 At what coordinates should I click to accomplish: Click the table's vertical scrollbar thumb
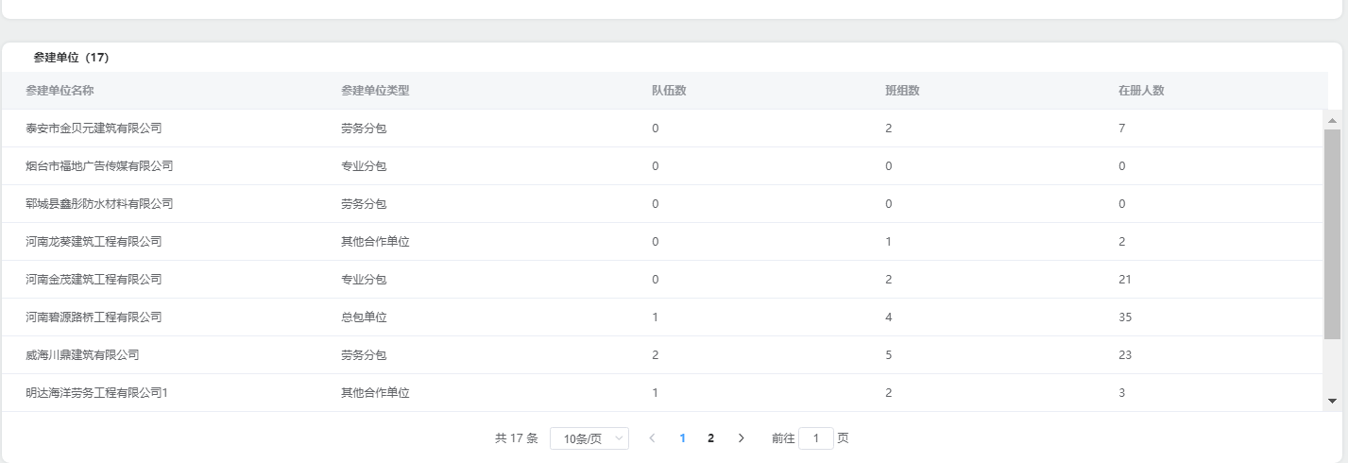tap(1332, 234)
